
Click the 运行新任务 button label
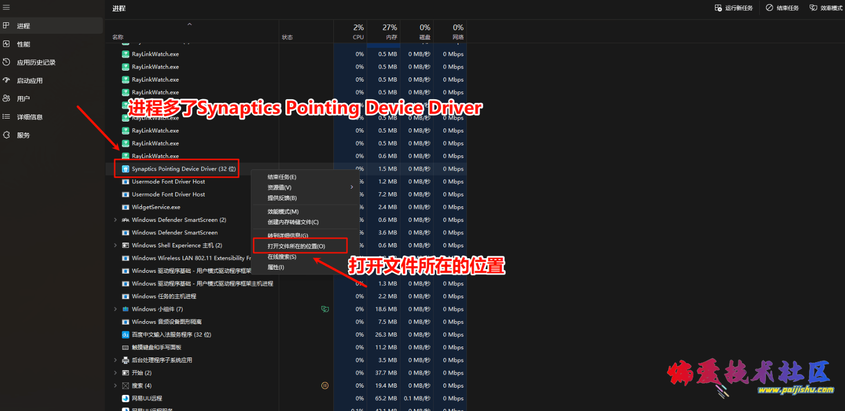point(739,8)
